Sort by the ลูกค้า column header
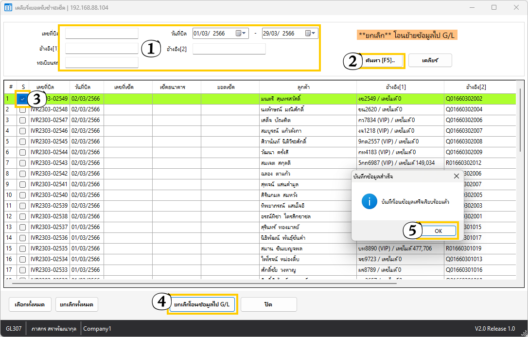The image size is (528, 337). click(302, 87)
